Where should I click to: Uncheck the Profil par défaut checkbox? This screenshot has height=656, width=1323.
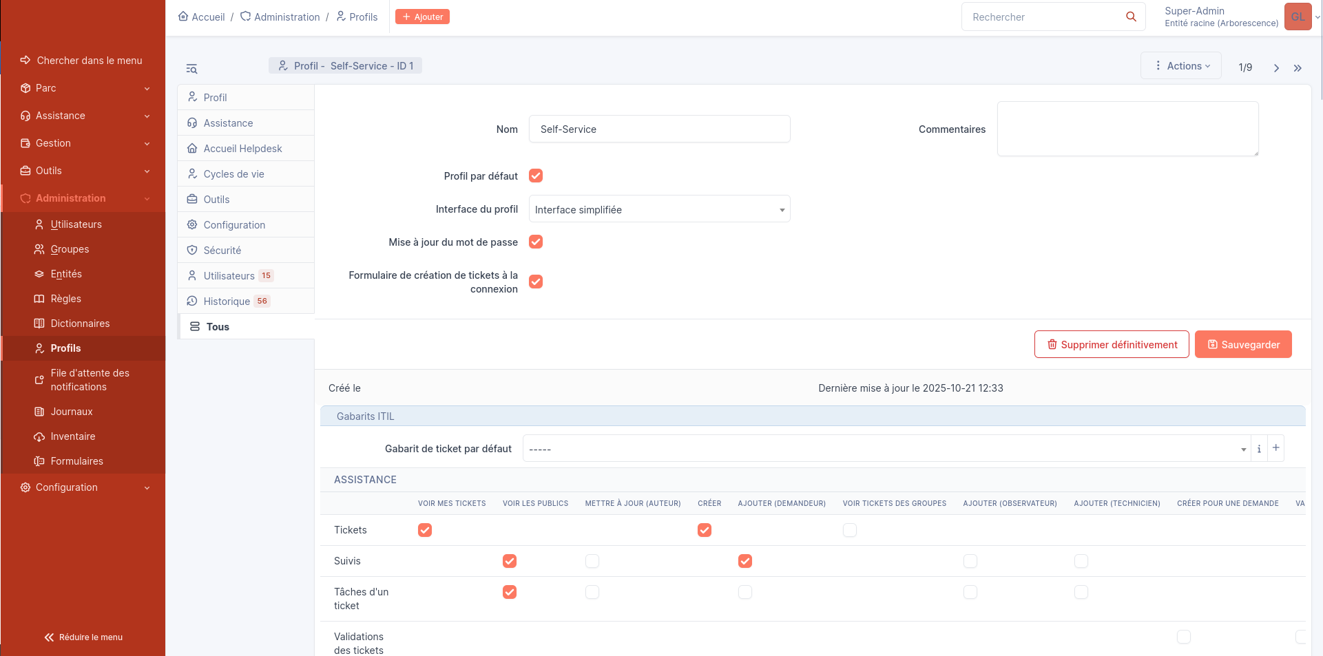tap(536, 176)
